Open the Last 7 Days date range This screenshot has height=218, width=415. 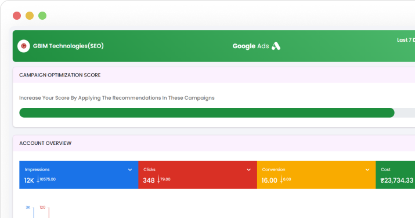(x=406, y=40)
